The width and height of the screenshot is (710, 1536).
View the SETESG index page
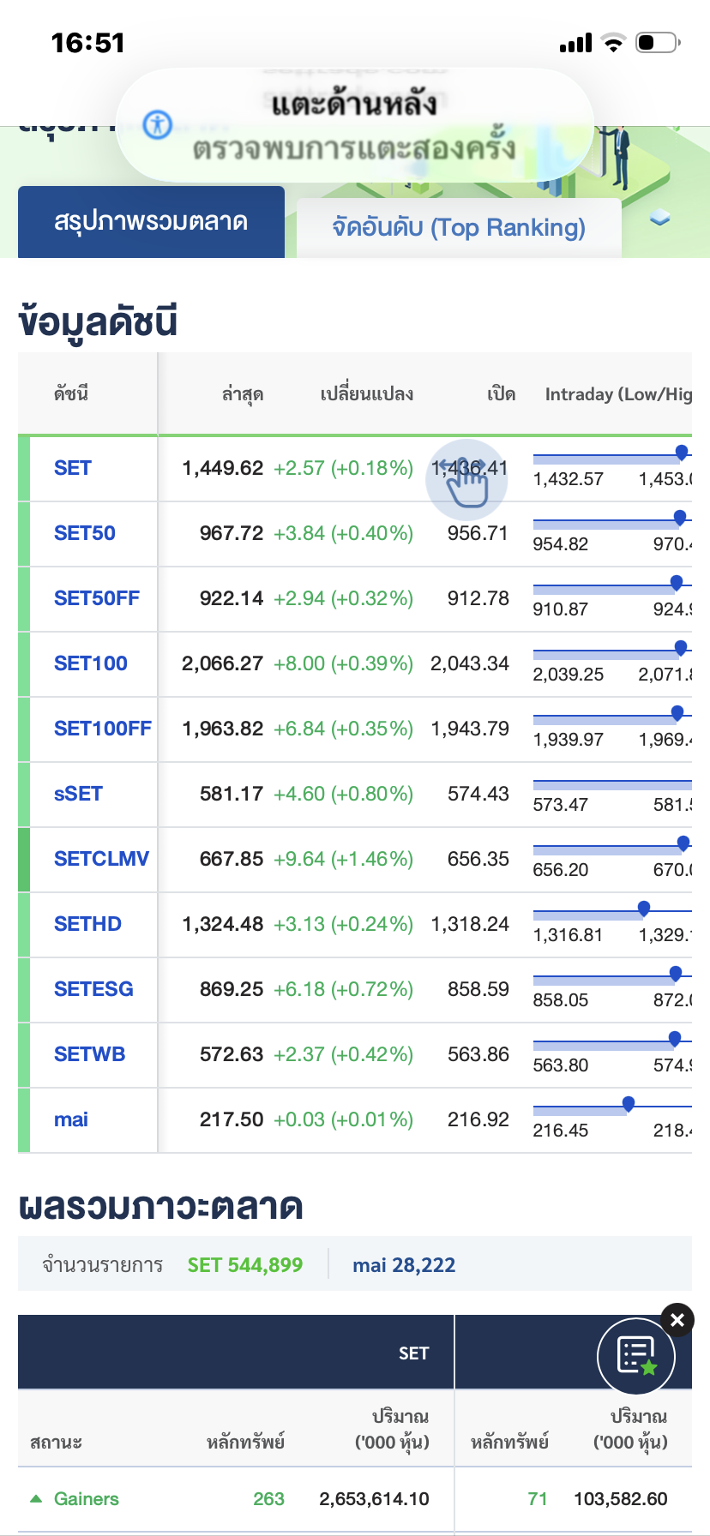[93, 989]
